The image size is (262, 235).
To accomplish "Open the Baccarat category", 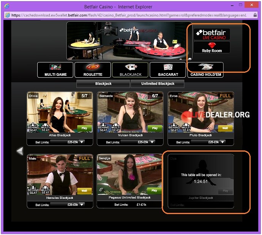I will tap(168, 70).
